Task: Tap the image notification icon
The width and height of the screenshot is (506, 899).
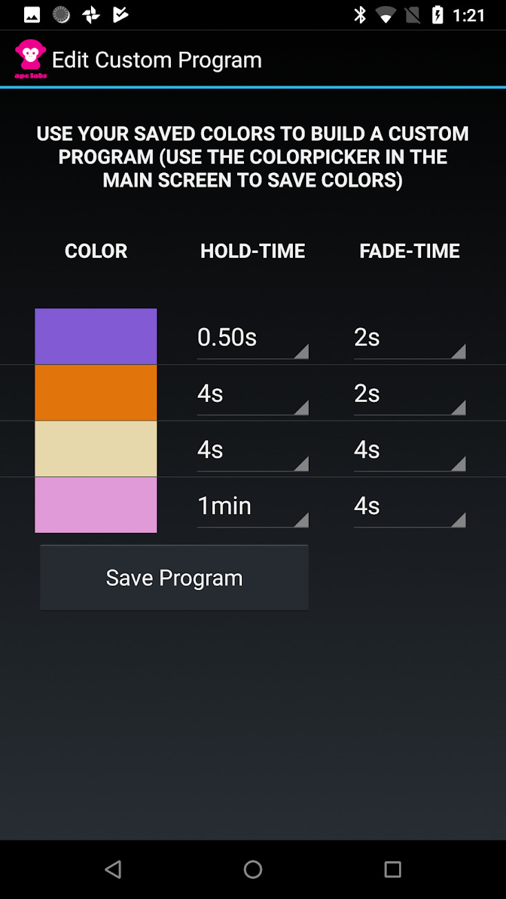Action: 32,15
